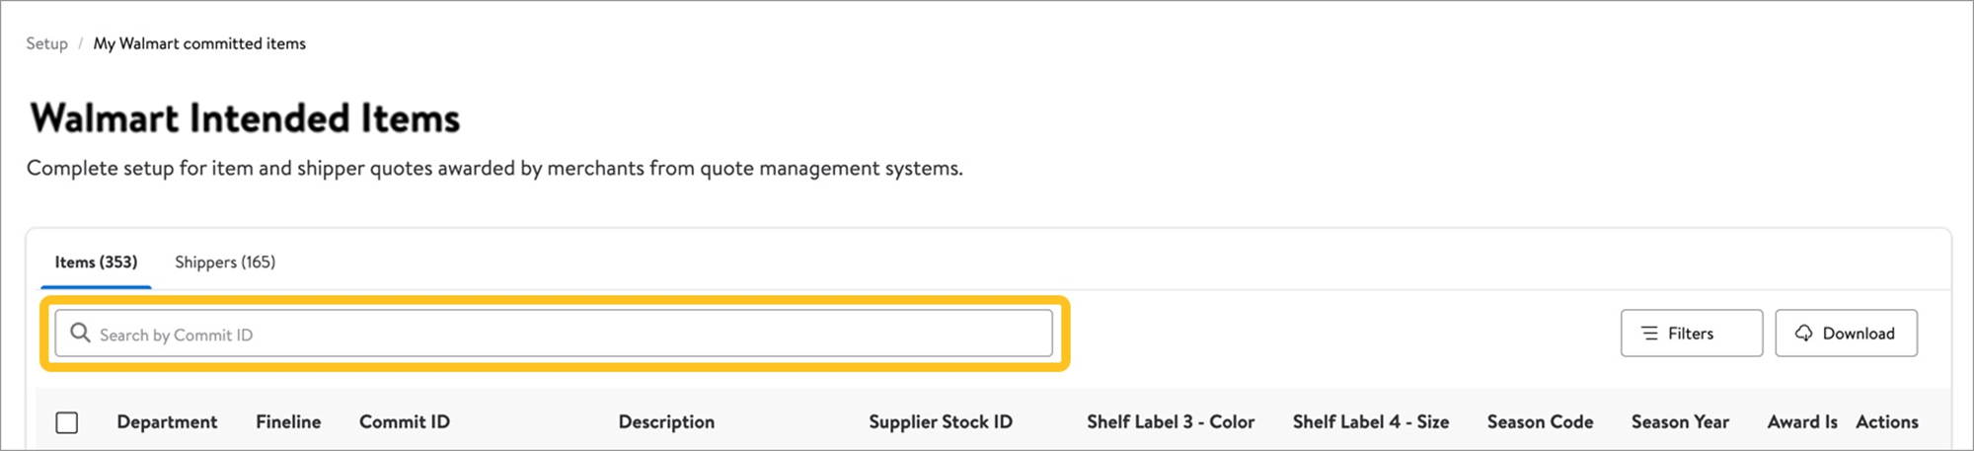Select the Items (353) tab
This screenshot has width=1974, height=451.
(x=96, y=262)
